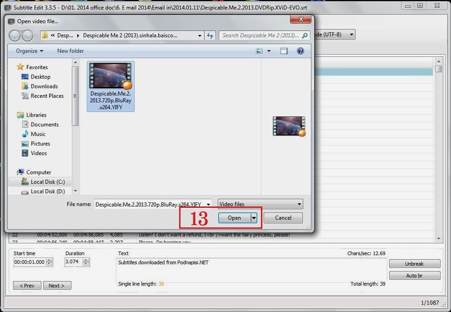Click the Duration value field
The width and height of the screenshot is (451, 312).
point(73,262)
